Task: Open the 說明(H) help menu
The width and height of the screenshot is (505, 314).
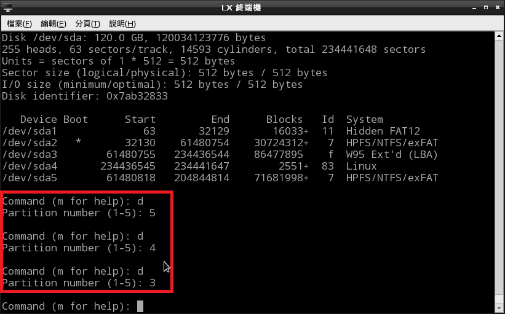Action: (122, 23)
